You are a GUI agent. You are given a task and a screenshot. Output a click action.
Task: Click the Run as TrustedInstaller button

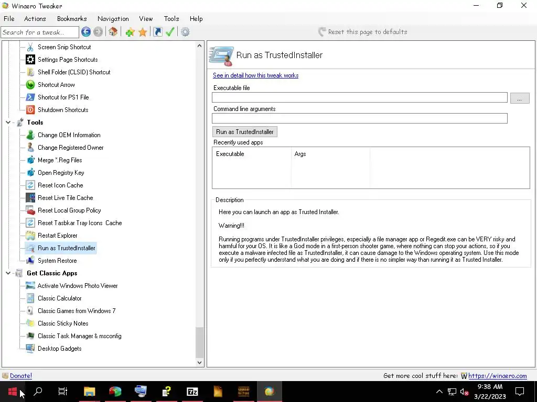click(244, 131)
